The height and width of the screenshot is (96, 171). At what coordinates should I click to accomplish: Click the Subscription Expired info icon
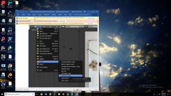(x=17, y=21)
